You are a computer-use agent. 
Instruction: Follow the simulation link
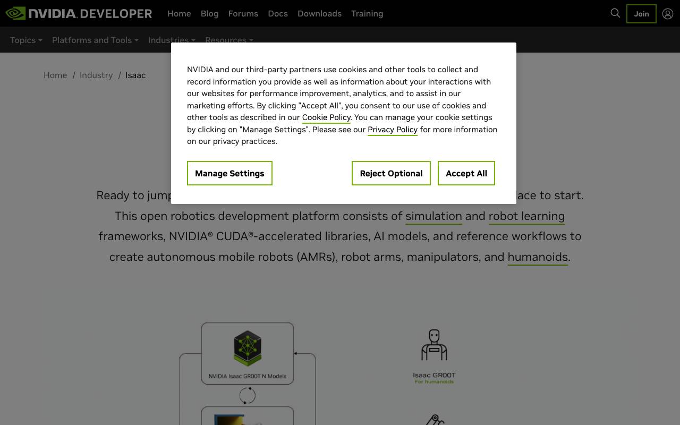pos(433,216)
